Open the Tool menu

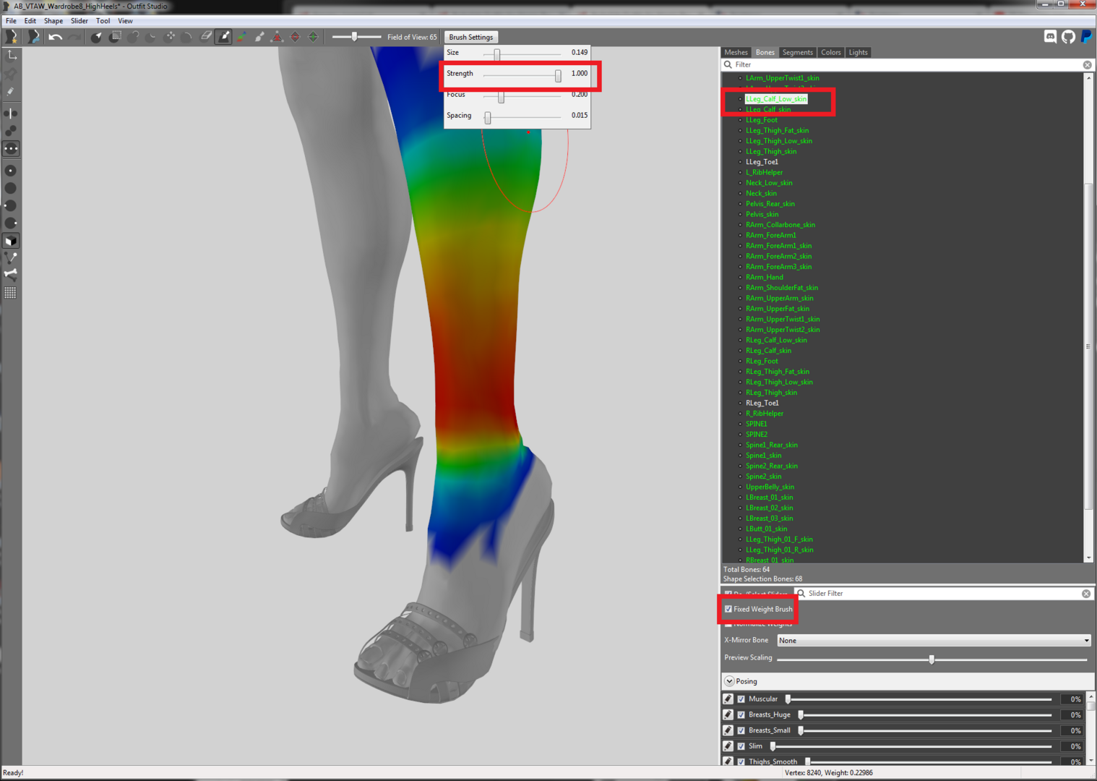[x=103, y=21]
